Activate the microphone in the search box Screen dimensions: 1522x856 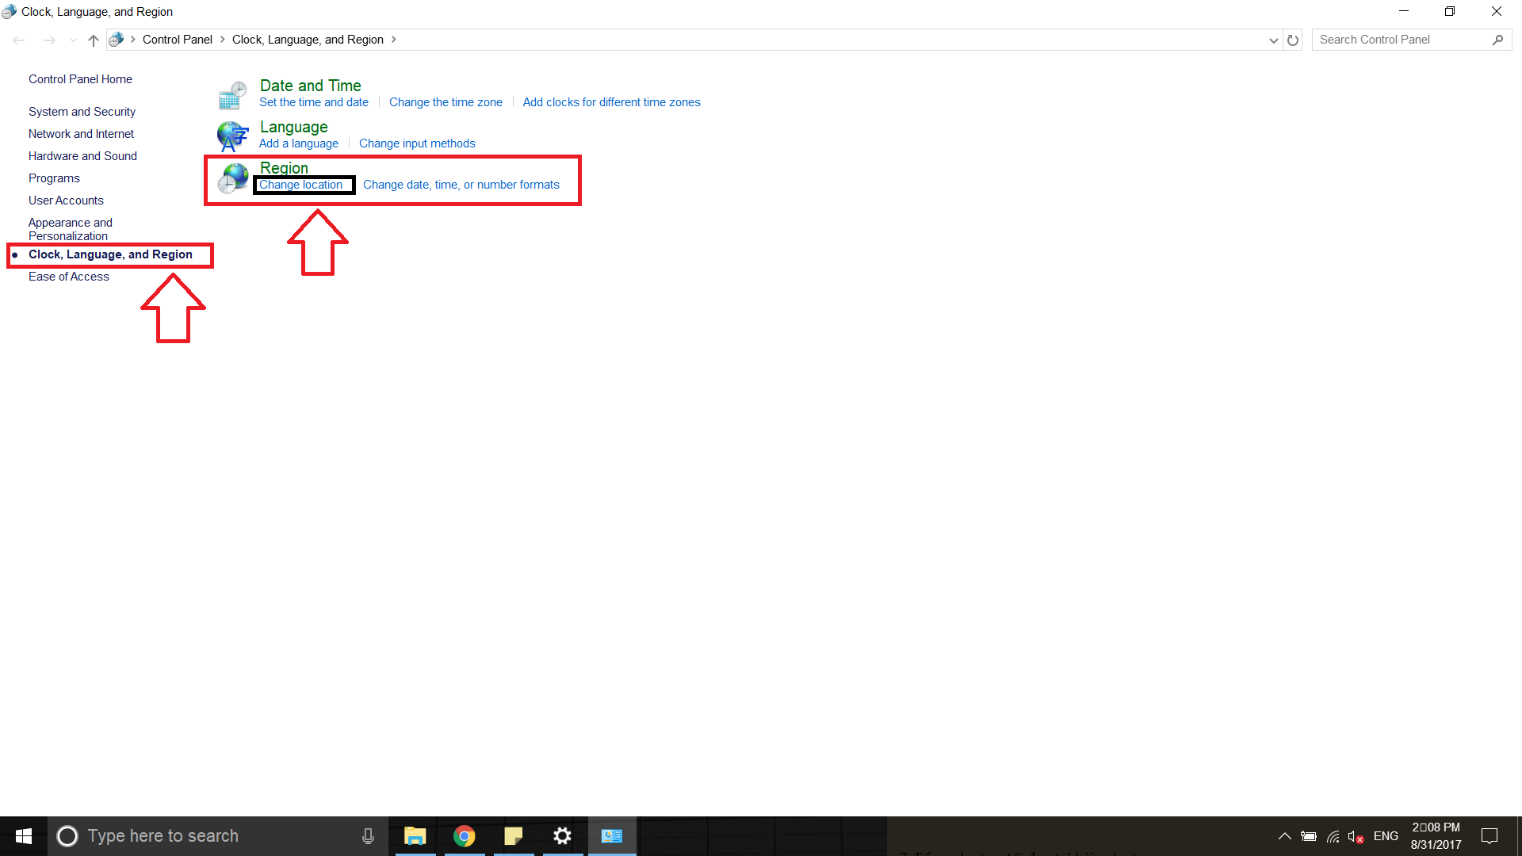coord(368,835)
